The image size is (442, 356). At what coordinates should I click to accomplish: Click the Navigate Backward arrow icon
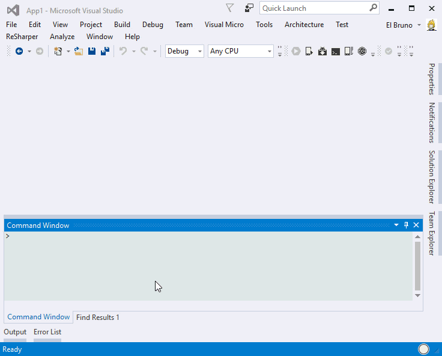tap(19, 52)
